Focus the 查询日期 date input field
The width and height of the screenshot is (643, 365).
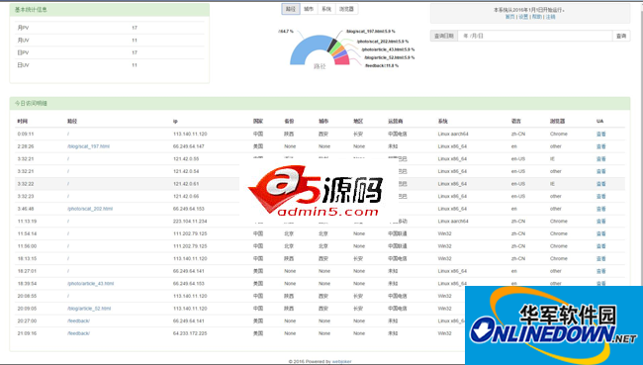pyautogui.click(x=535, y=36)
